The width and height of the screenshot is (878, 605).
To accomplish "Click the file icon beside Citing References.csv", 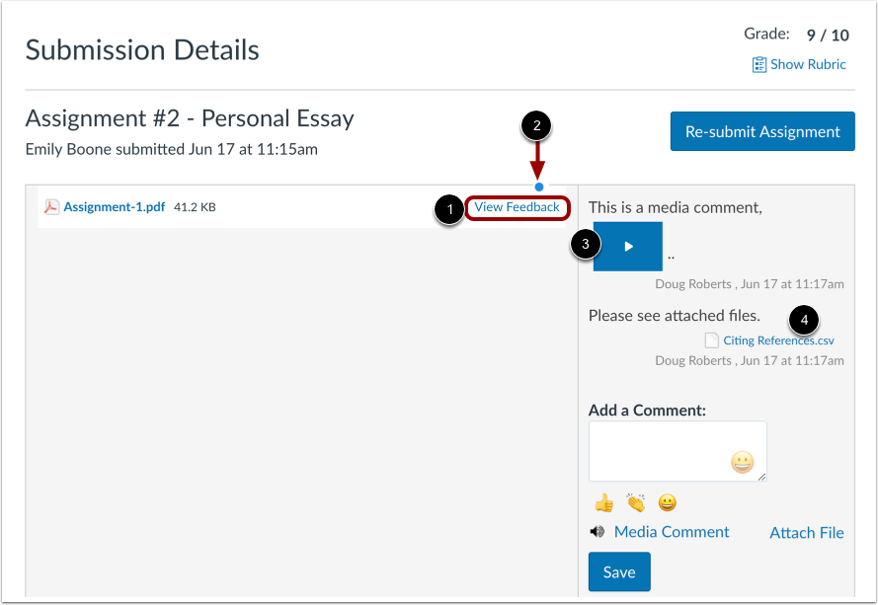I will tap(710, 340).
